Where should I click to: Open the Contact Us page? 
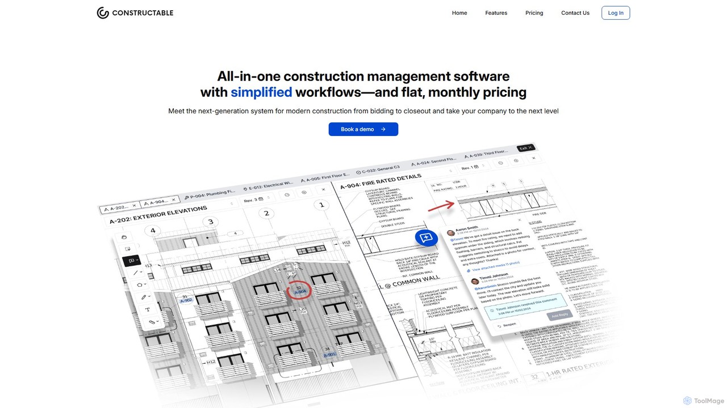pos(575,13)
